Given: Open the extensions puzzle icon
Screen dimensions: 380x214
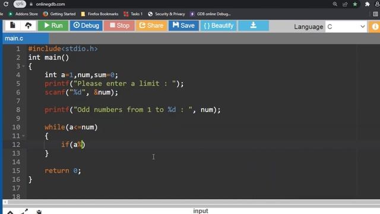Looking at the screenshot, I should tap(367, 4).
